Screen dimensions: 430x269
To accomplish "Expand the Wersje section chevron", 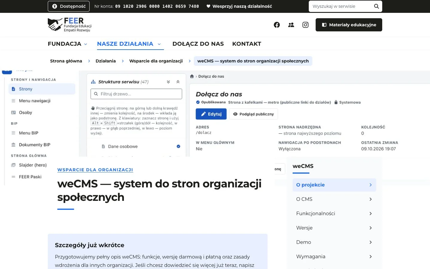I will [x=371, y=228].
